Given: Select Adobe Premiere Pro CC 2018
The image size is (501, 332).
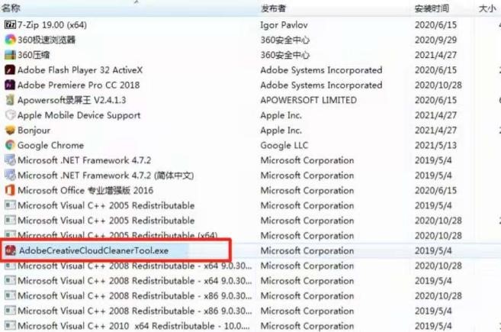Looking at the screenshot, I should (79, 85).
